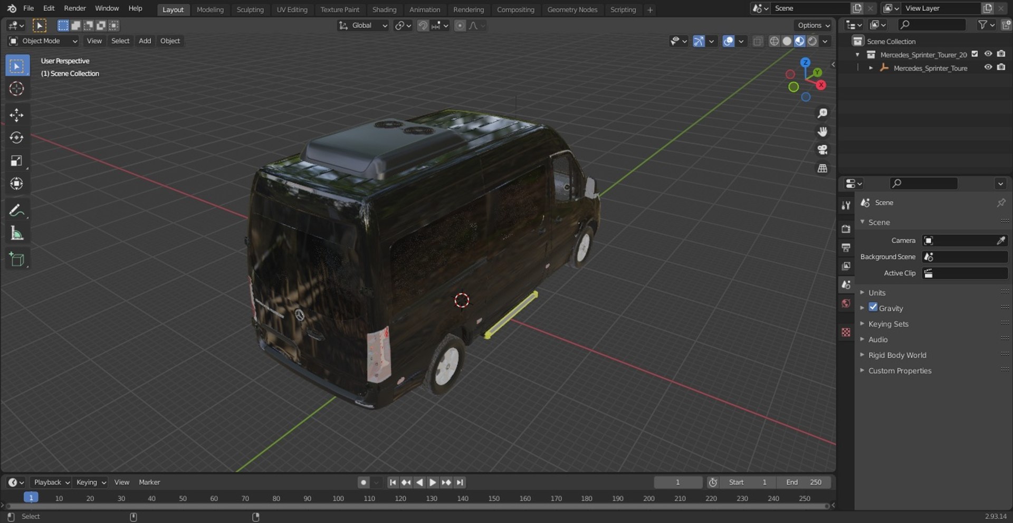Toggle proportional editing

(460, 25)
